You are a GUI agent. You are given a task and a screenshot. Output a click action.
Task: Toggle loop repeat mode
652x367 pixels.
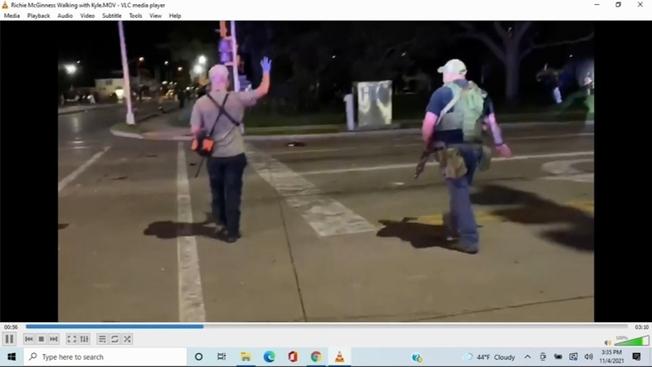click(x=115, y=338)
